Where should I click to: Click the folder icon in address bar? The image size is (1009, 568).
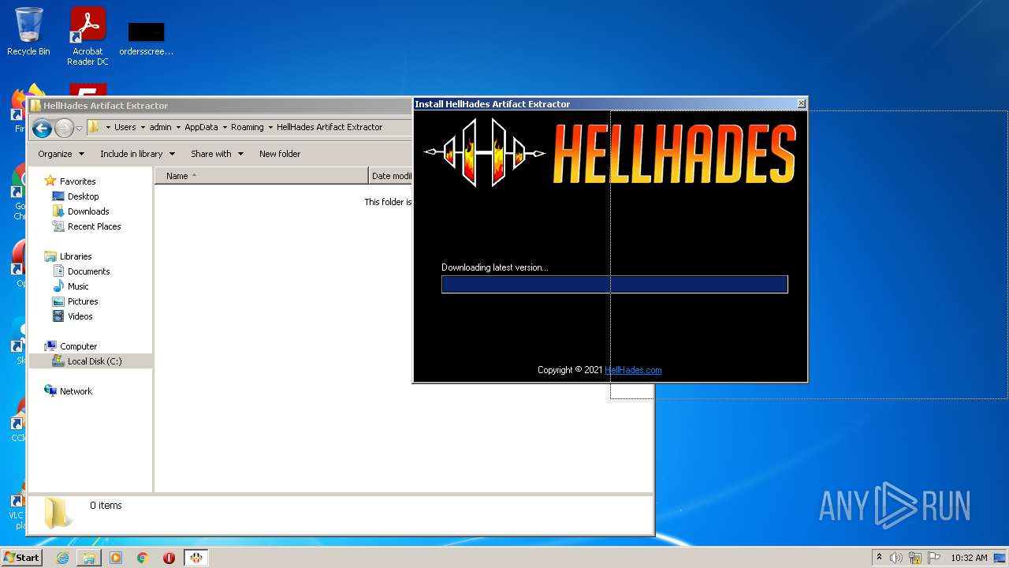tap(94, 127)
